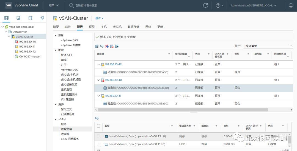
Task: Open the 操作 actions dropdown
Action: pyautogui.click(x=100, y=18)
